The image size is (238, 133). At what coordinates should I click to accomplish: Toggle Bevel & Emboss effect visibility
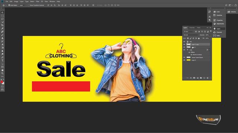click(192, 55)
